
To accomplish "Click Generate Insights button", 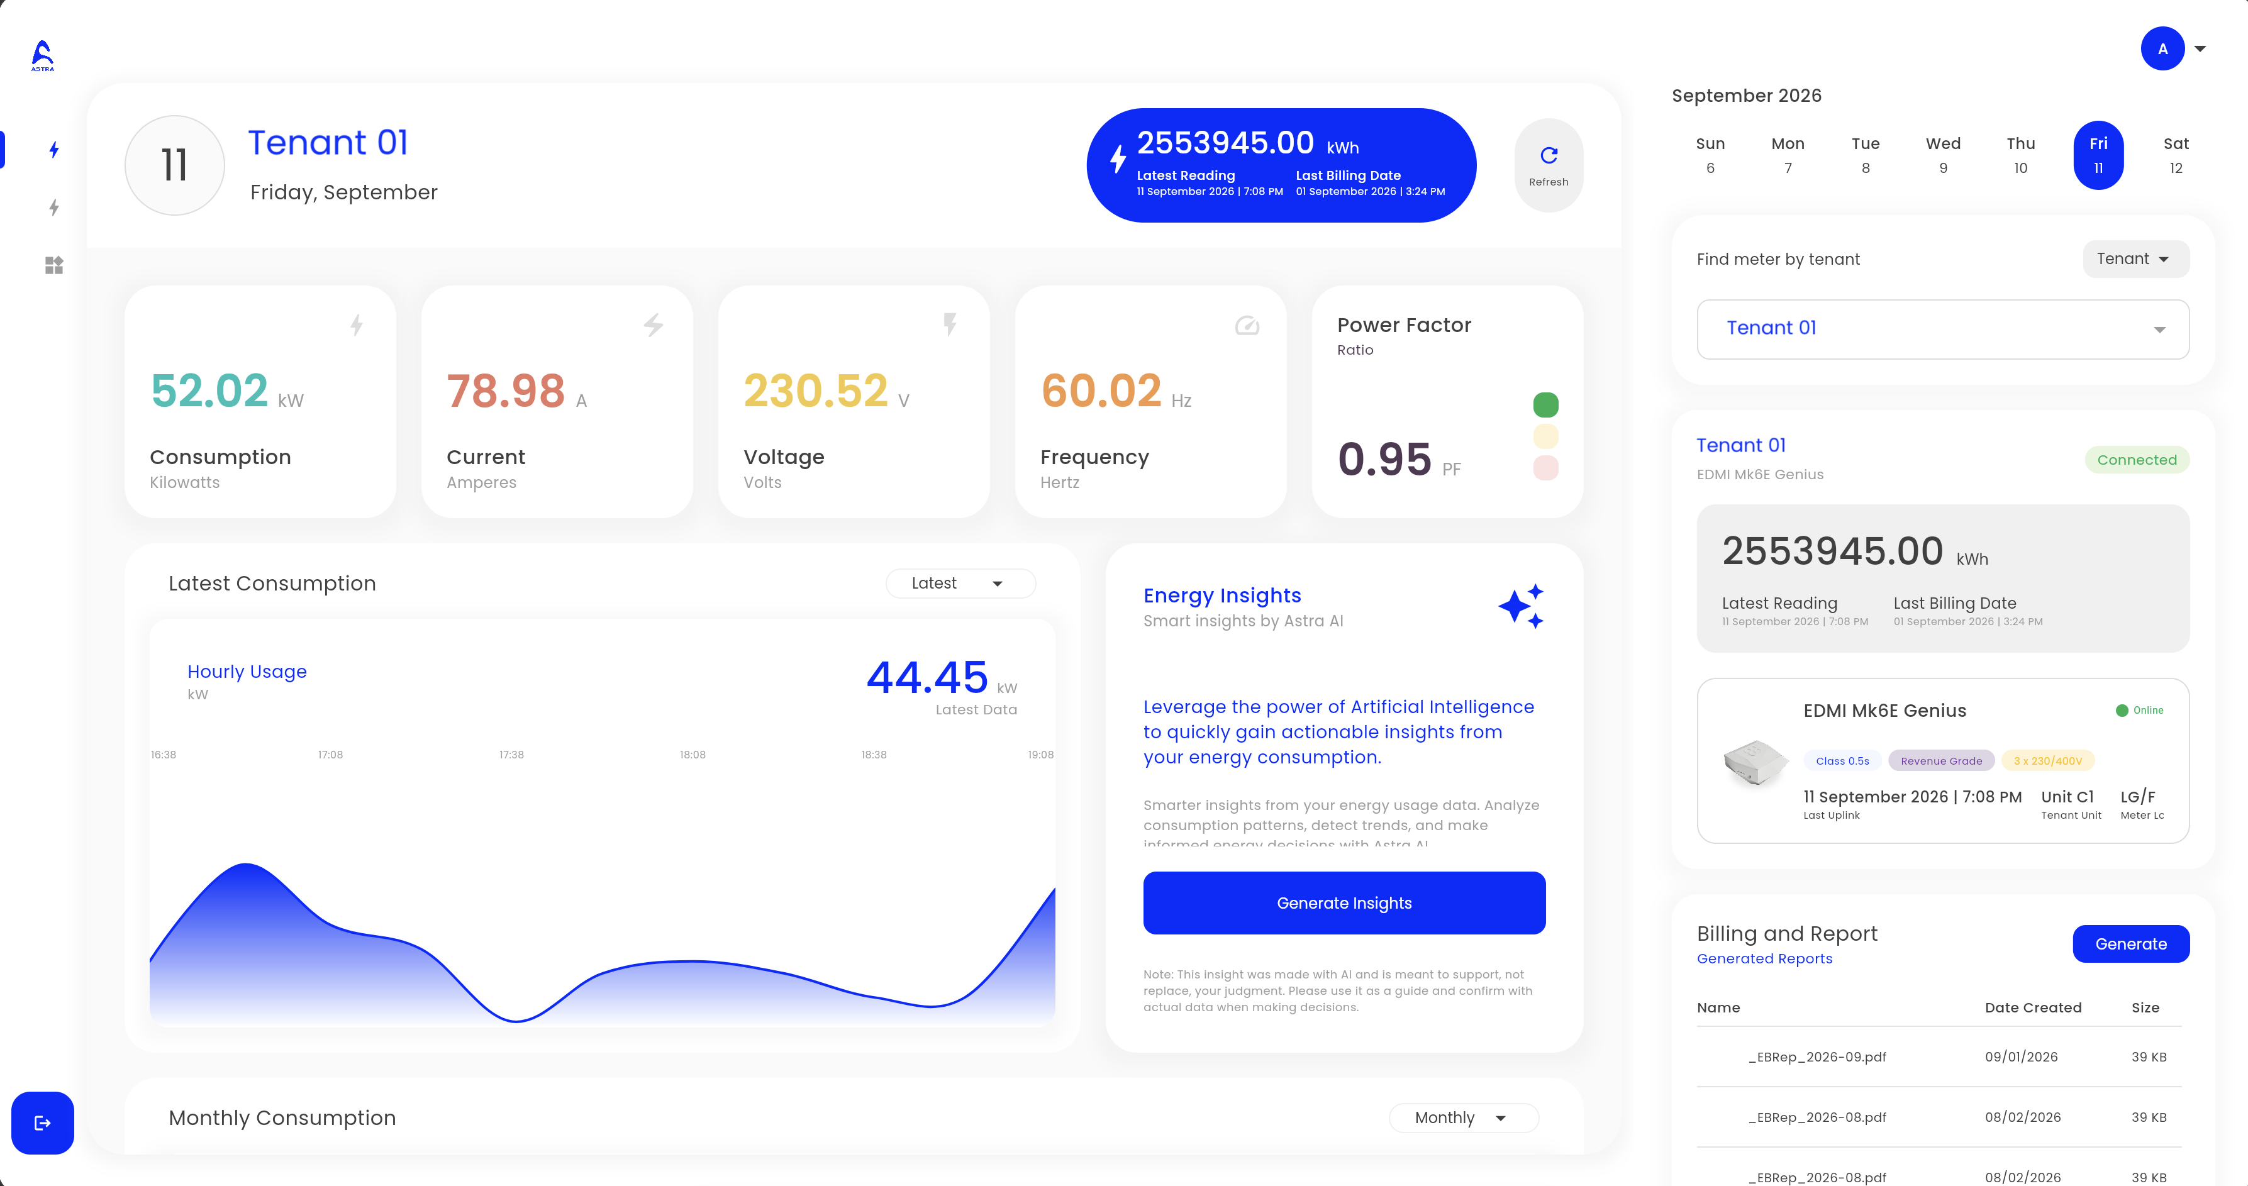I will [1344, 903].
